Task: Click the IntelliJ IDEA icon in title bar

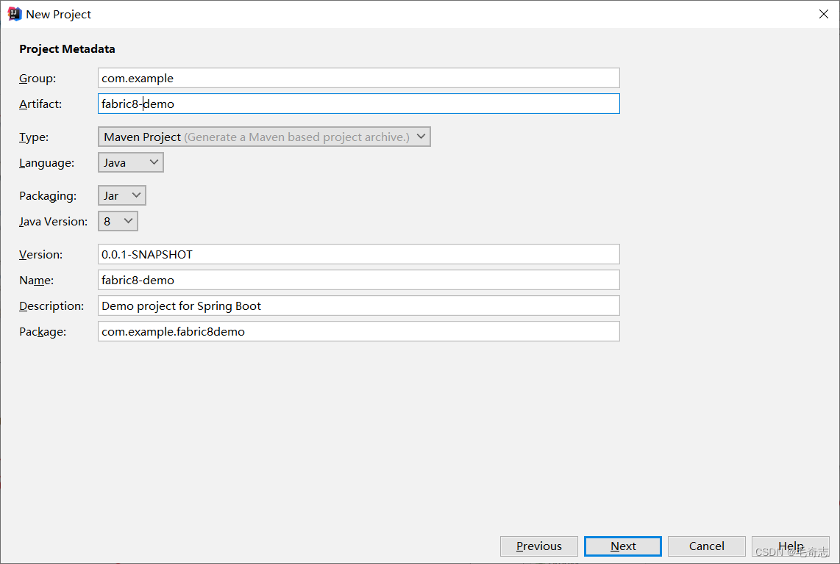Action: click(x=15, y=14)
